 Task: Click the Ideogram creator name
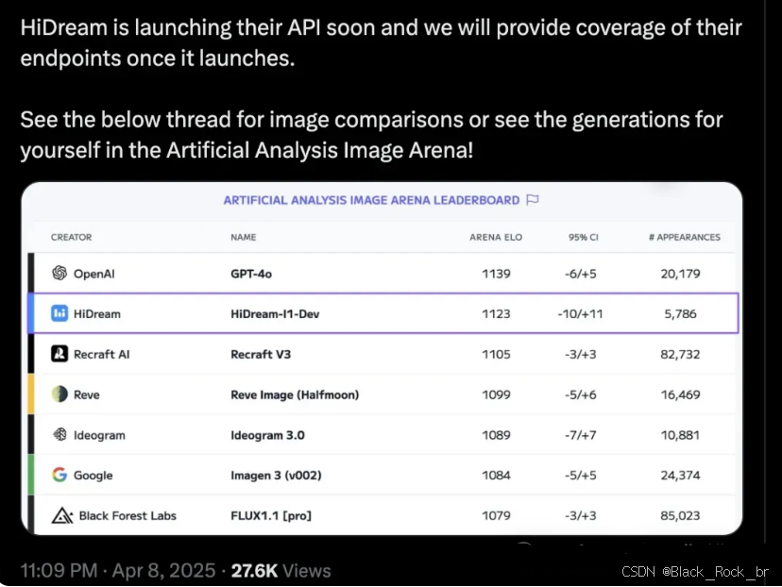(99, 435)
